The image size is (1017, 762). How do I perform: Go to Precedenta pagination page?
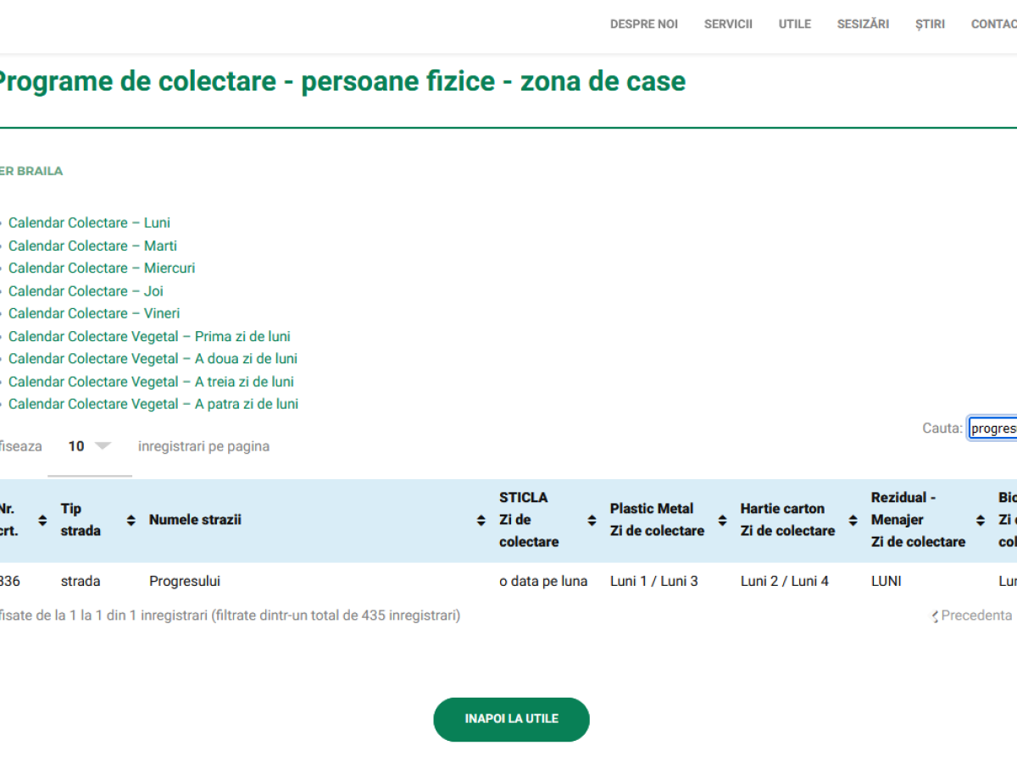[975, 616]
